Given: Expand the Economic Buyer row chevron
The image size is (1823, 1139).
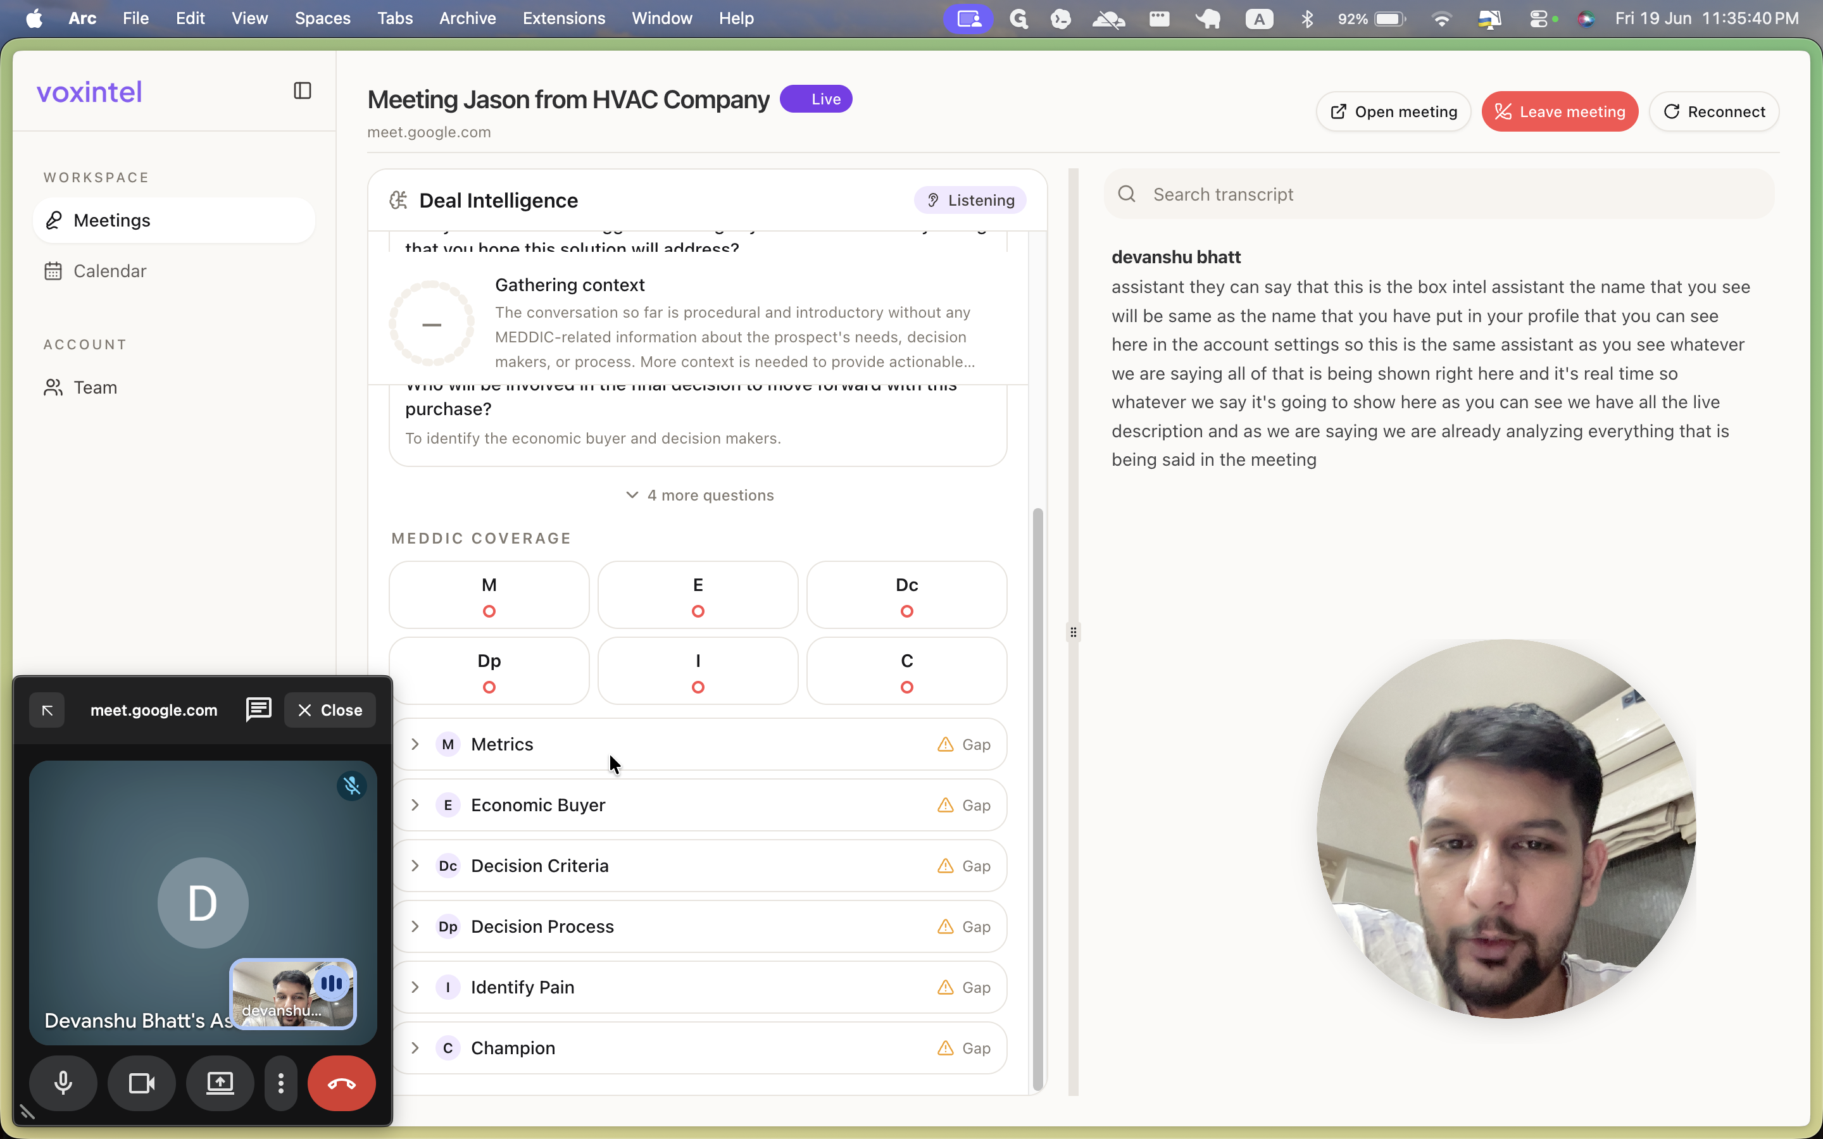Looking at the screenshot, I should (x=415, y=806).
